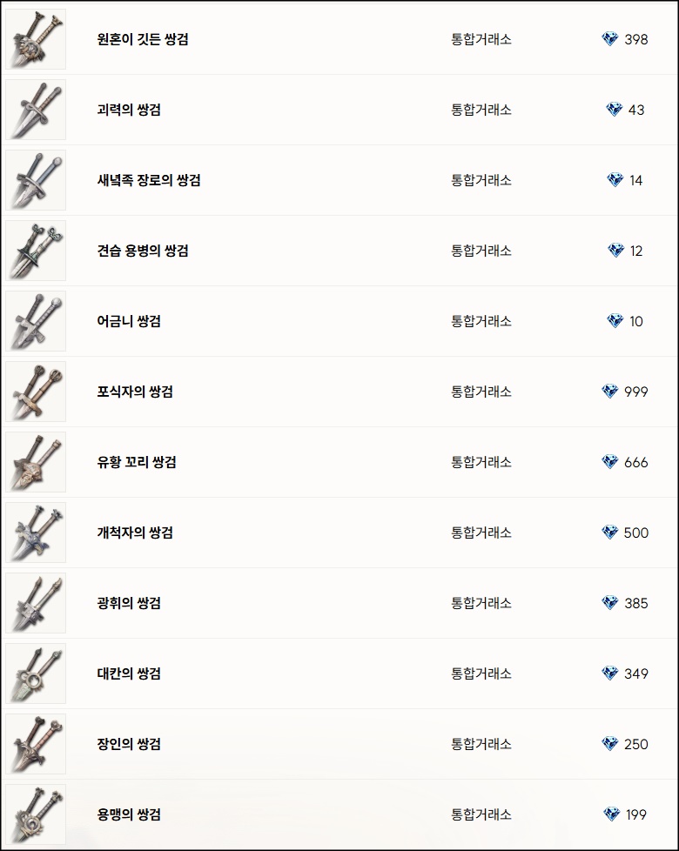Screen dimensions: 679x851
Task: Open the 개척자의 쌍검 weapon icon
Action: point(36,533)
